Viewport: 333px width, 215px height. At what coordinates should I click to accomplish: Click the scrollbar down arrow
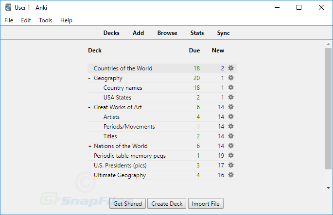[x=328, y=188]
